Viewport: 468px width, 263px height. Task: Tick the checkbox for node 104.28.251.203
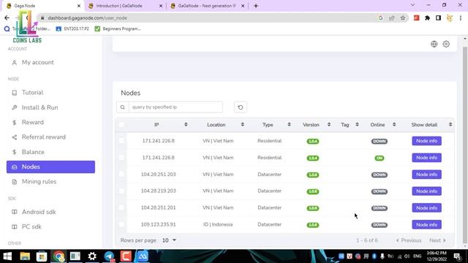[121, 174]
